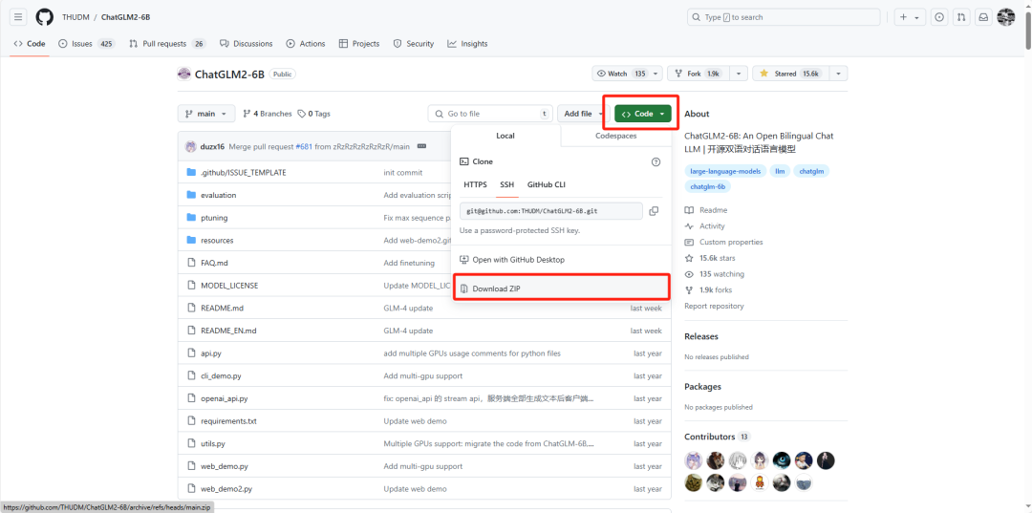This screenshot has height=513, width=1032.
Task: Open the Security tab
Action: (414, 43)
